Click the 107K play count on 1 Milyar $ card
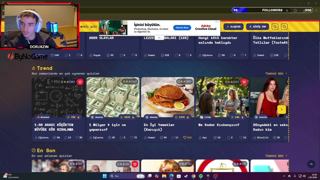Image resolution: width=320 pixels, height=180 pixels. click(x=127, y=117)
